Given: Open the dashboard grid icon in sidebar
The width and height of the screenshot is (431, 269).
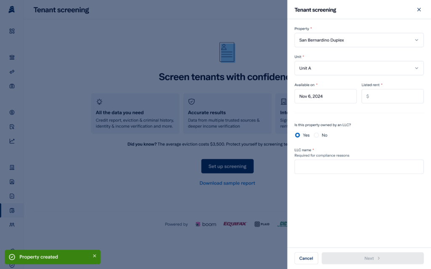Looking at the screenshot, I should [x=12, y=31].
